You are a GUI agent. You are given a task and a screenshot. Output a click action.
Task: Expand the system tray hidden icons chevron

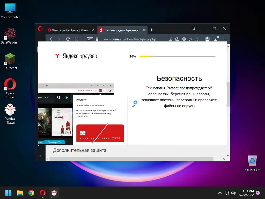[x=220, y=193]
